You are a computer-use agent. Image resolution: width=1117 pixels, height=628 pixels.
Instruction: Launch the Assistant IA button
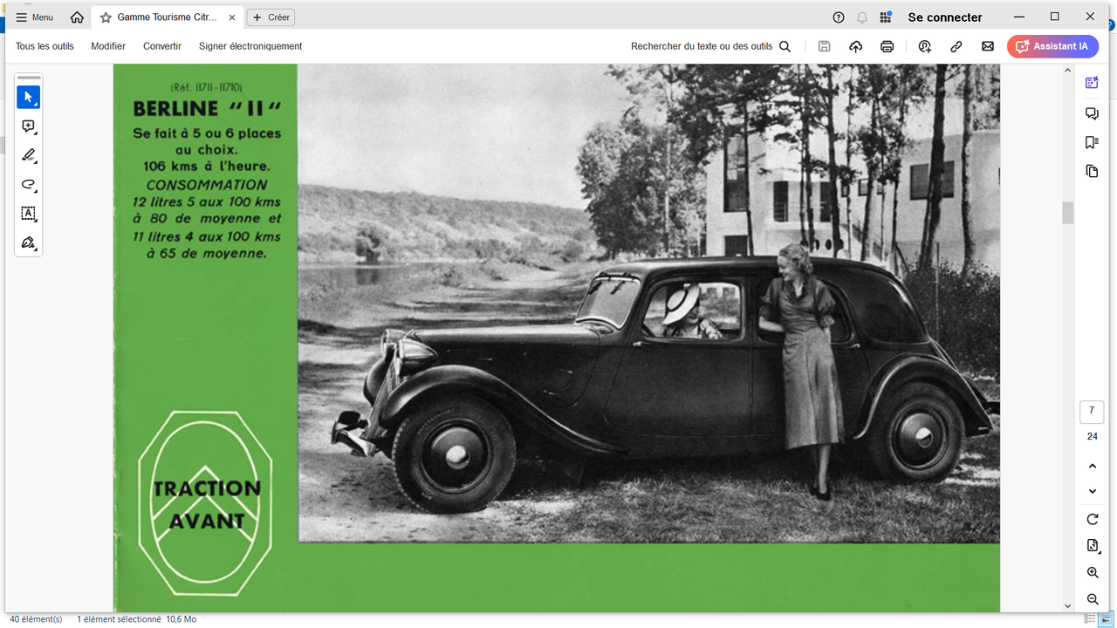coord(1052,46)
